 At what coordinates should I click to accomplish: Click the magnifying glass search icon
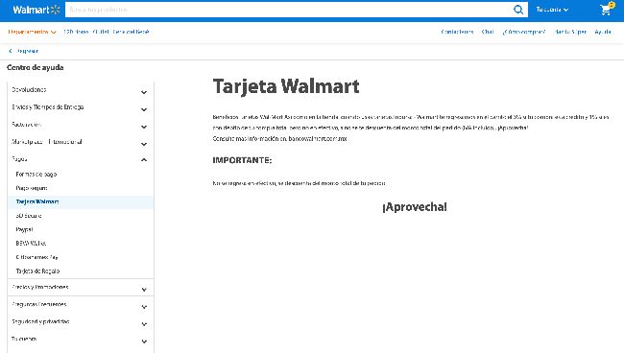(x=518, y=10)
